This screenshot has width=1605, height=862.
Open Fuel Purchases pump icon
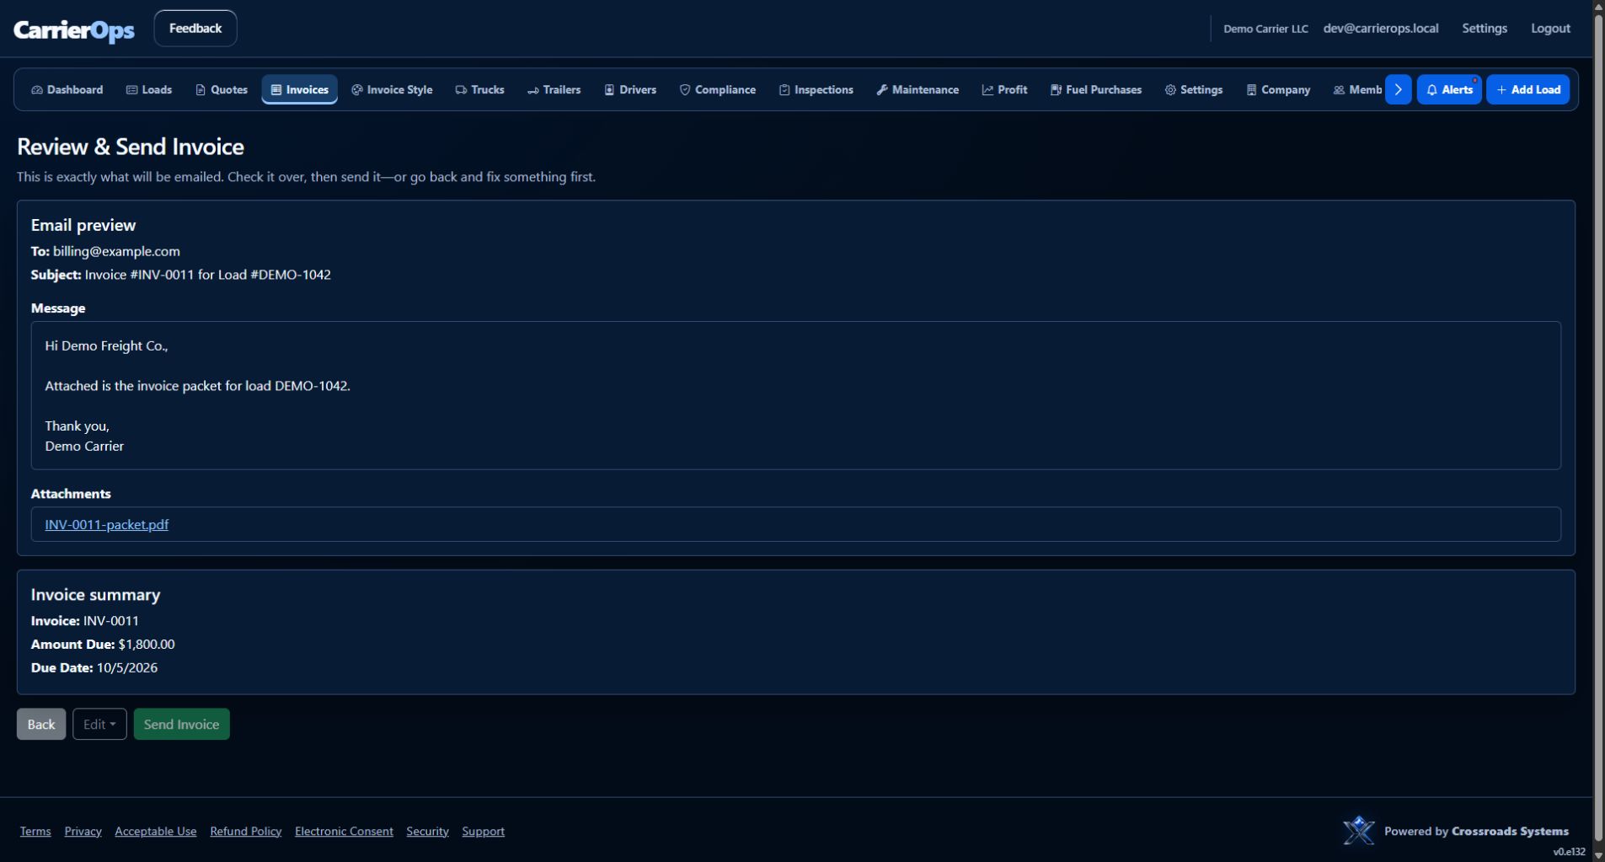pyautogui.click(x=1056, y=90)
